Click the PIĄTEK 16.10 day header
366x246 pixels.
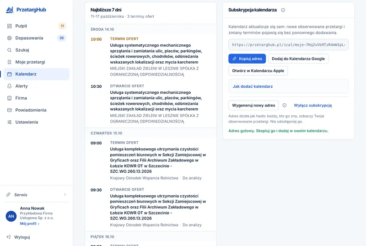[x=102, y=237]
